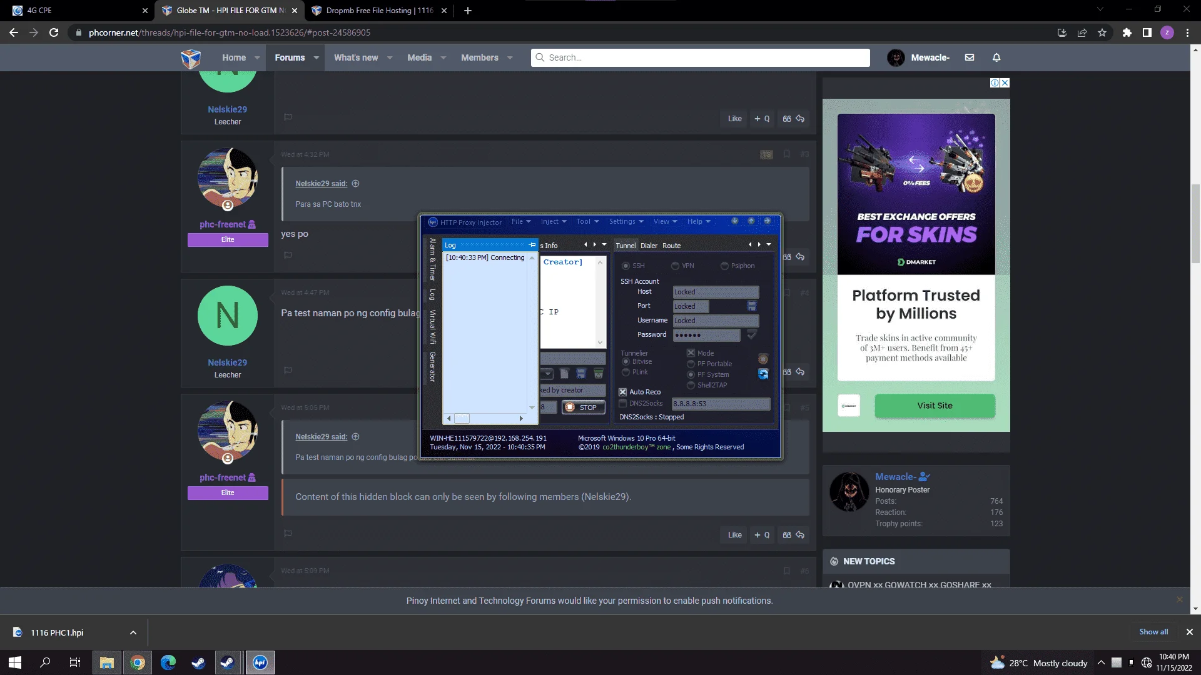1201x675 pixels.
Task: Open alerts bell icon in forum header
Action: point(996,57)
